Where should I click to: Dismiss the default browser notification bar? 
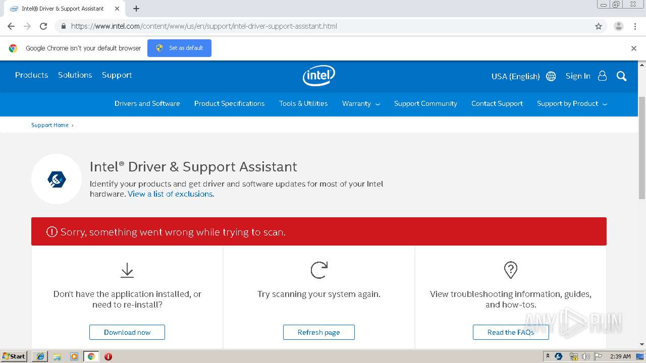634,48
